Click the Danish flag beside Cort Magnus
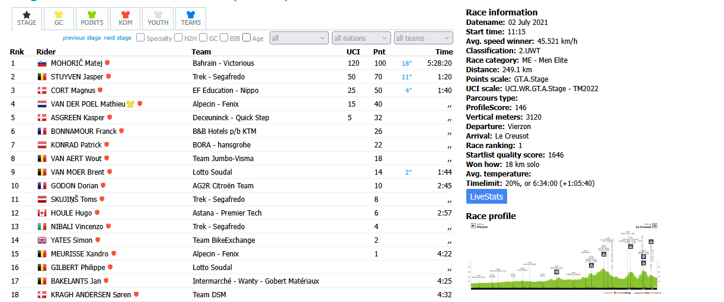Screen dimensions: 724x302 point(42,91)
